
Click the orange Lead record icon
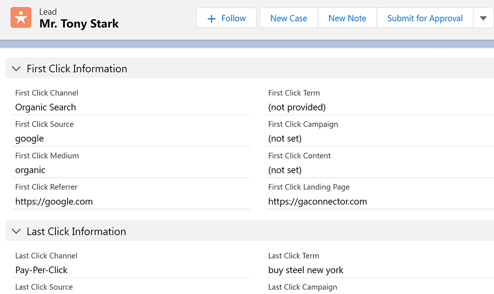(21, 17)
